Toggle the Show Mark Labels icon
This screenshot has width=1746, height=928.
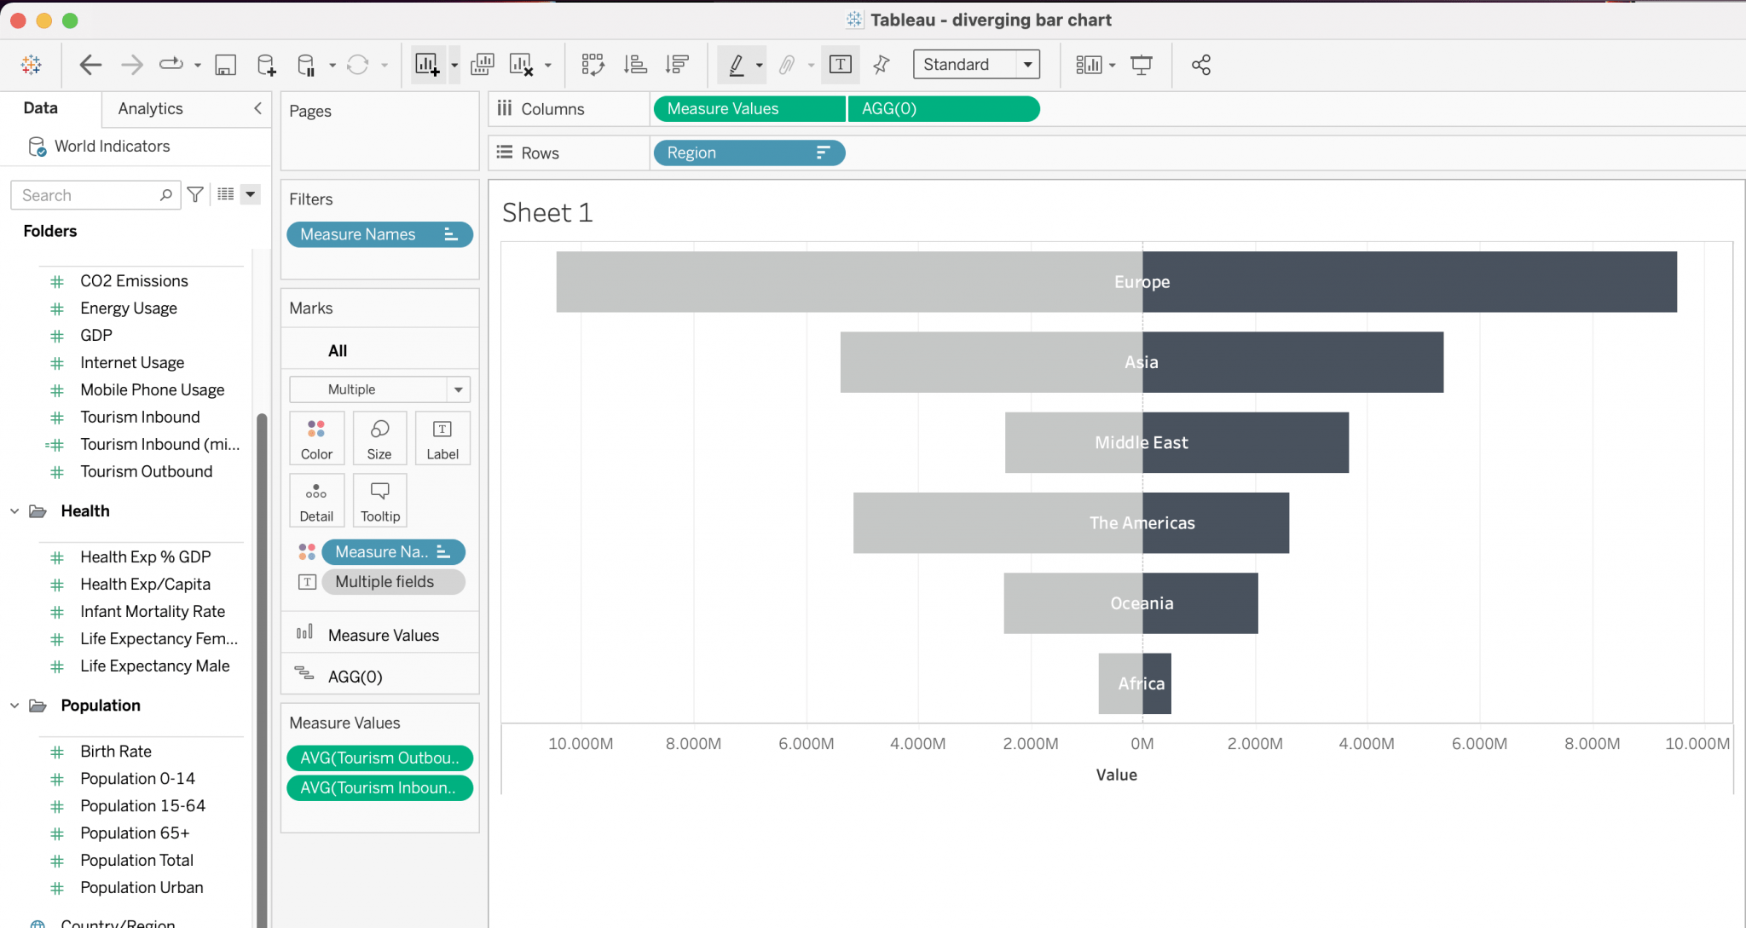coord(841,64)
